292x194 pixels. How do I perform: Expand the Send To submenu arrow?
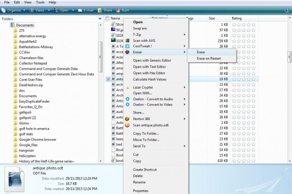point(184,146)
